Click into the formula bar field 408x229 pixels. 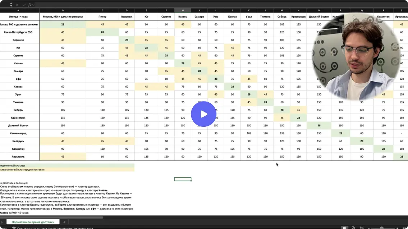(221, 5)
